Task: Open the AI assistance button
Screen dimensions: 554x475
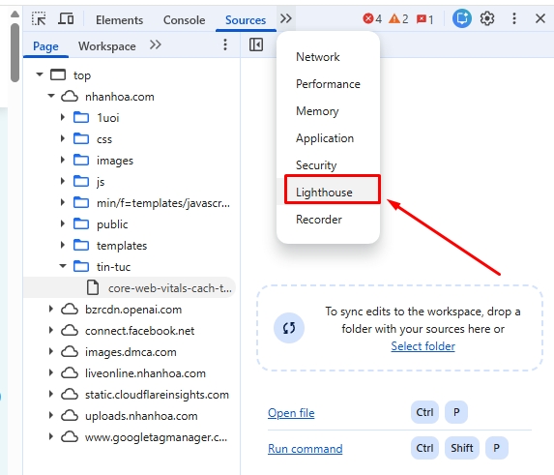Action: click(x=462, y=18)
